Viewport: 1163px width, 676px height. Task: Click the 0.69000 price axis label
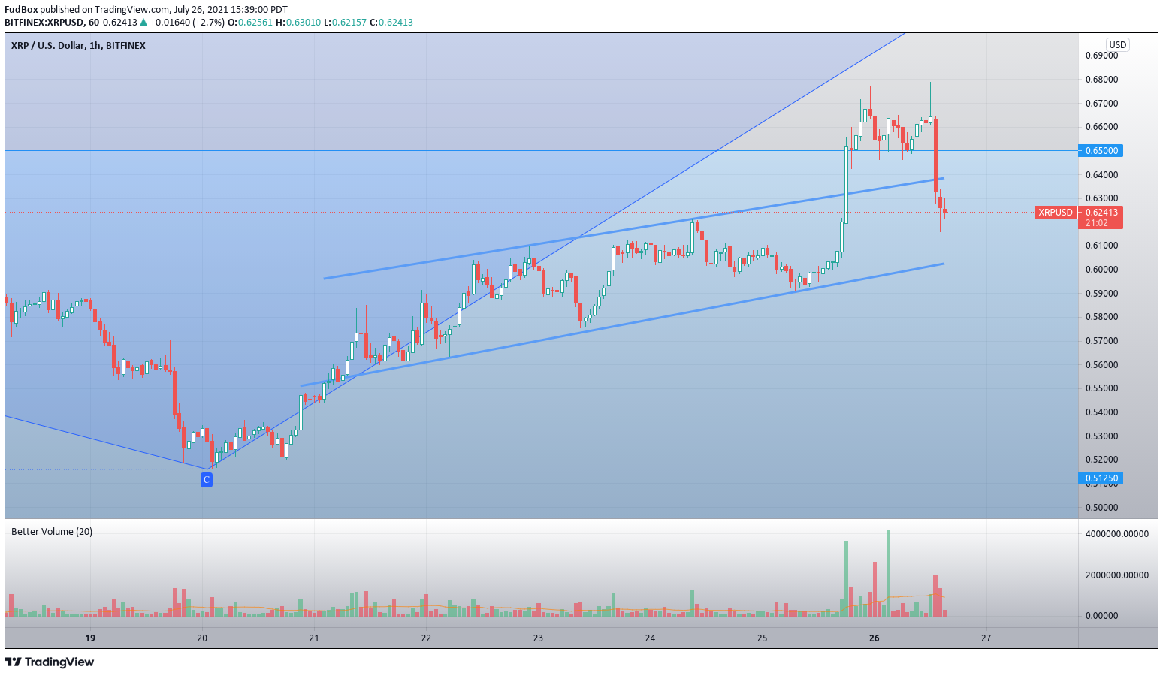(x=1101, y=56)
